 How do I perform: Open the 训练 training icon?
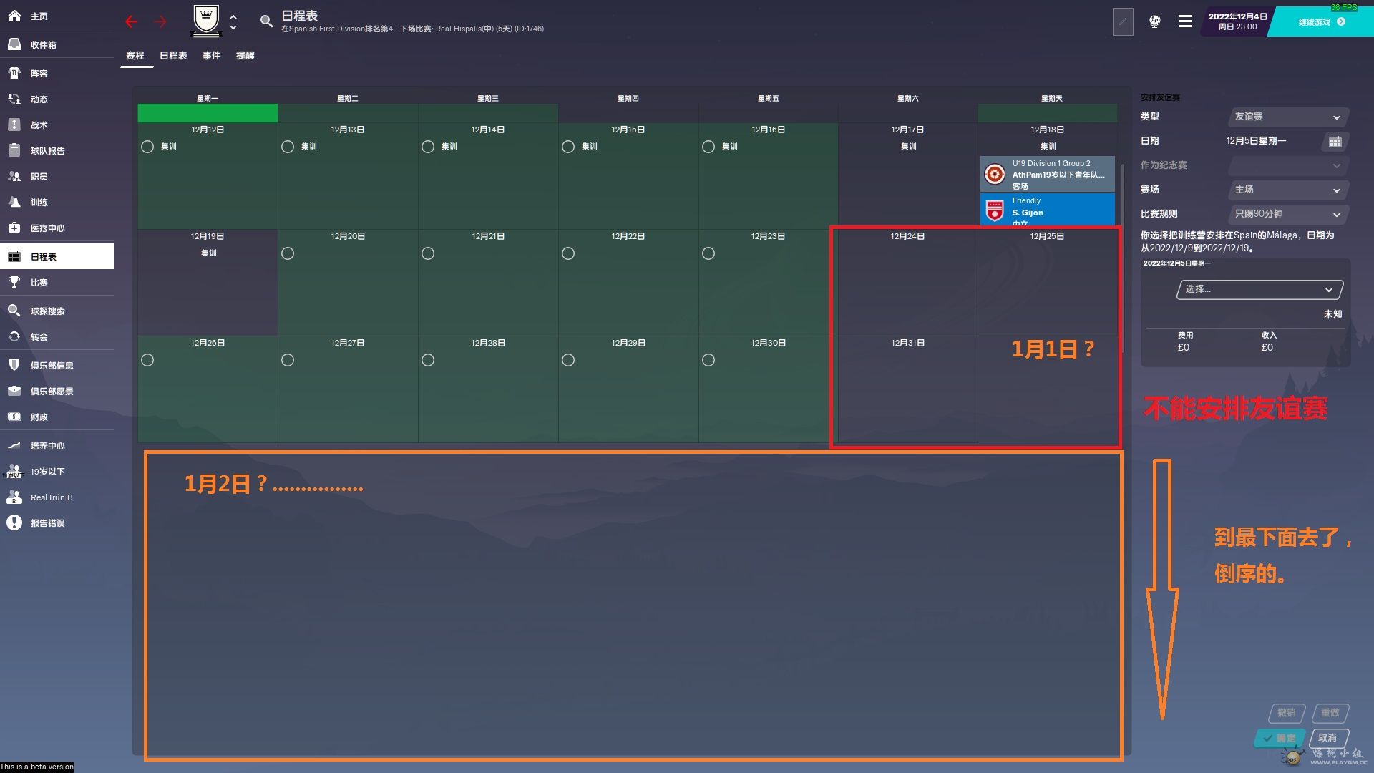click(x=14, y=202)
